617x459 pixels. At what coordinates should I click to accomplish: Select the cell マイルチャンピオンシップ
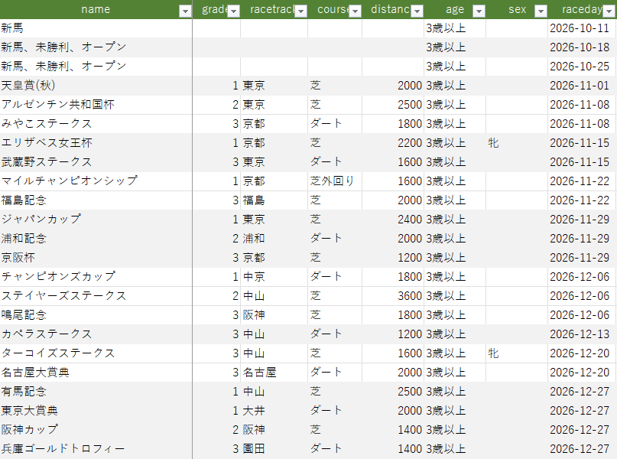pyautogui.click(x=96, y=181)
